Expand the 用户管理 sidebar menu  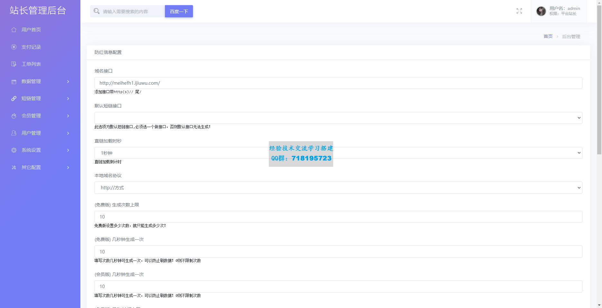(40, 133)
